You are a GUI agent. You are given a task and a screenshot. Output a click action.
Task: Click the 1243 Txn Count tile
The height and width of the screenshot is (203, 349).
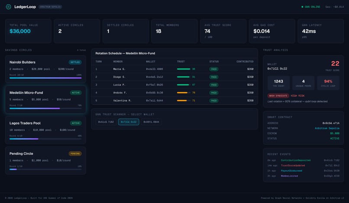click(278, 83)
